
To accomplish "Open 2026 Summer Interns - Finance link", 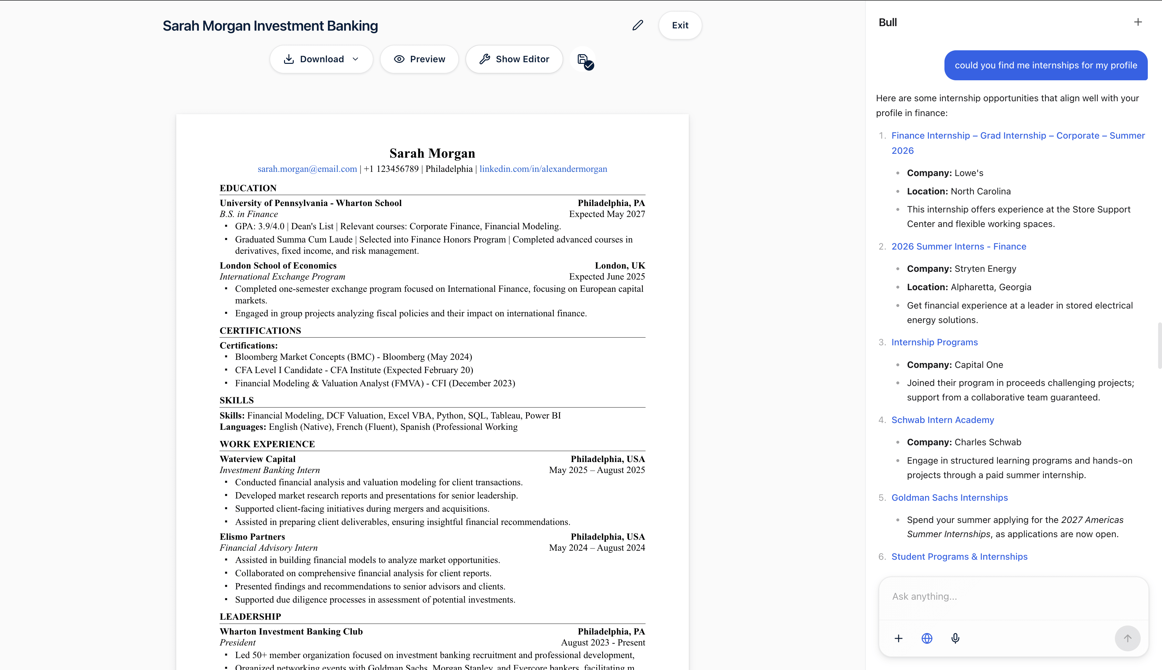I will click(958, 246).
